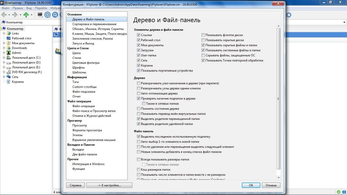Click the Справка button
The width and height of the screenshot is (347, 195).
click(75, 185)
